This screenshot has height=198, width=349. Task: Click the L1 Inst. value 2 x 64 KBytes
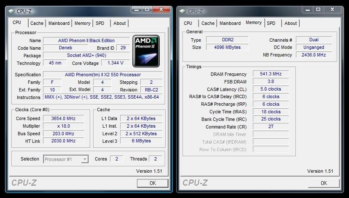coord(141,126)
